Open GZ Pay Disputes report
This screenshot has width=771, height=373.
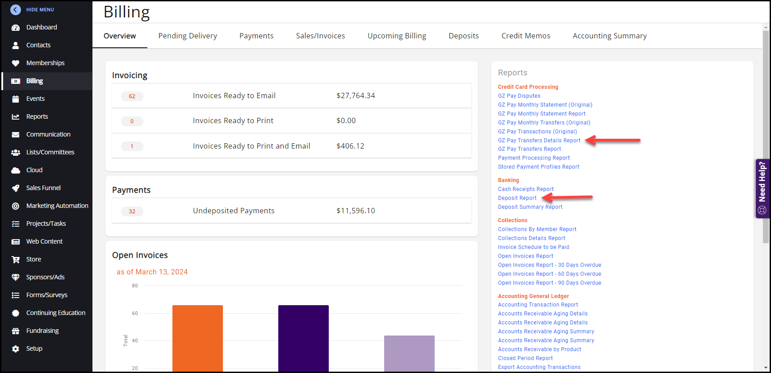pos(519,96)
